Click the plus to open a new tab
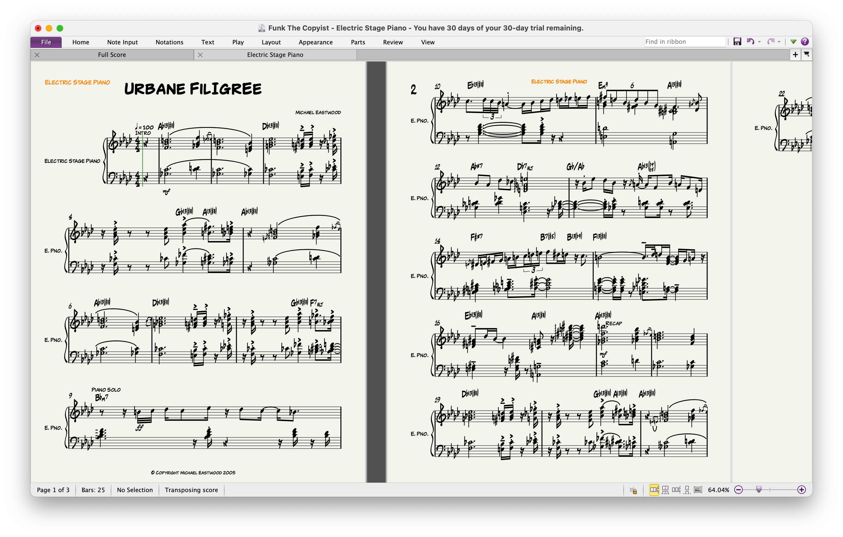Image resolution: width=843 pixels, height=537 pixels. click(795, 55)
